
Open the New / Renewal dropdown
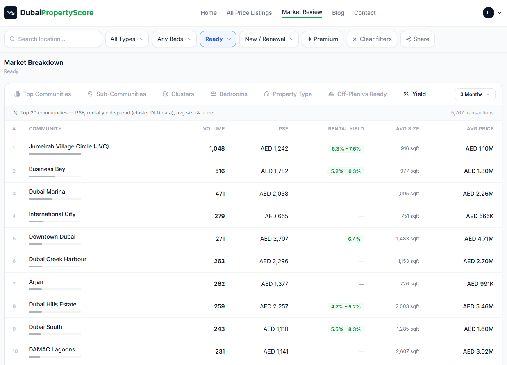269,39
